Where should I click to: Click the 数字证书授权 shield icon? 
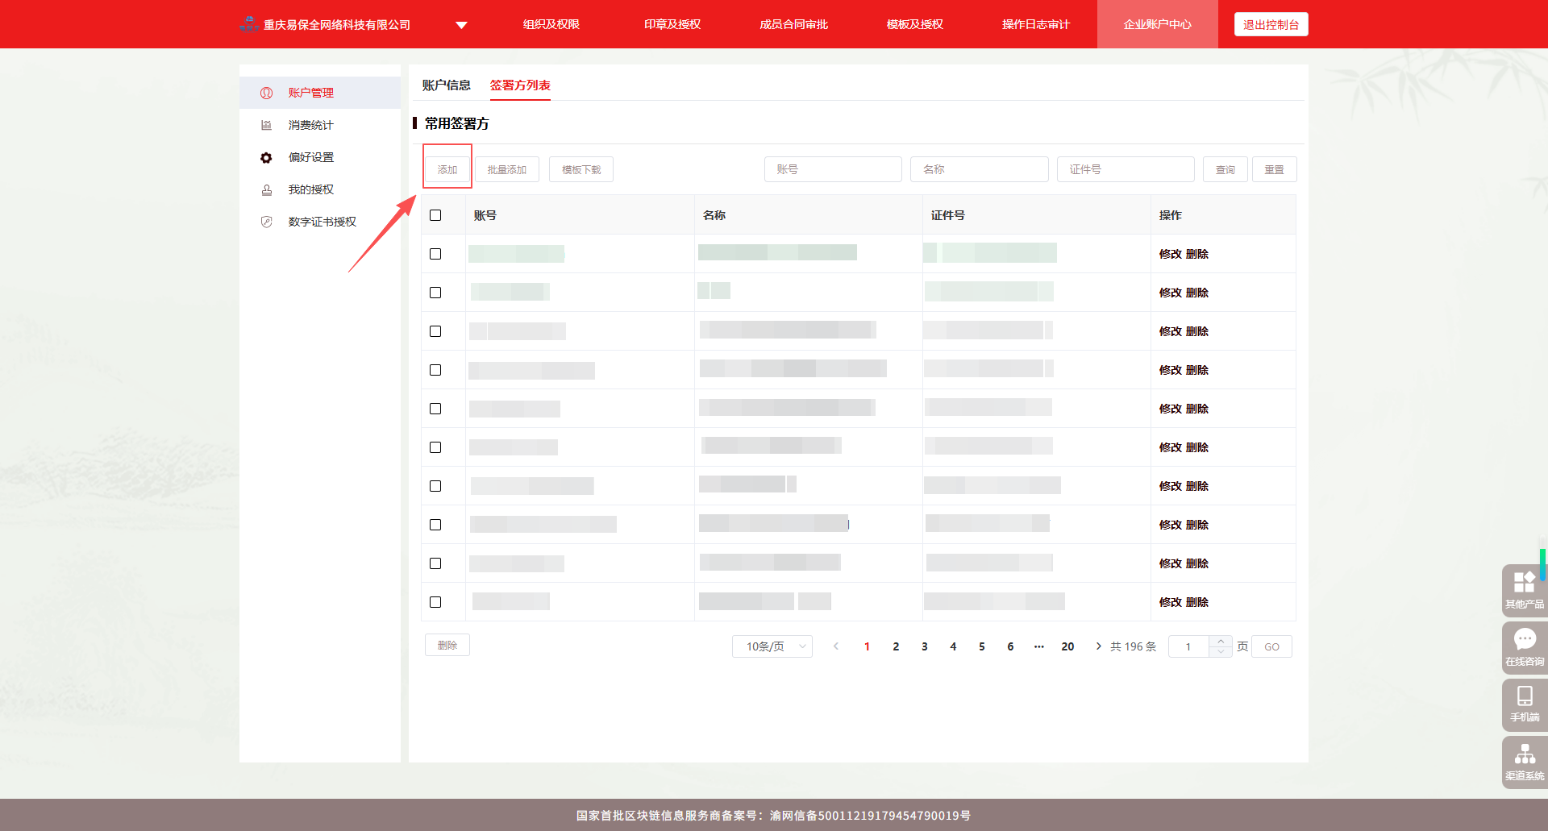pos(266,222)
